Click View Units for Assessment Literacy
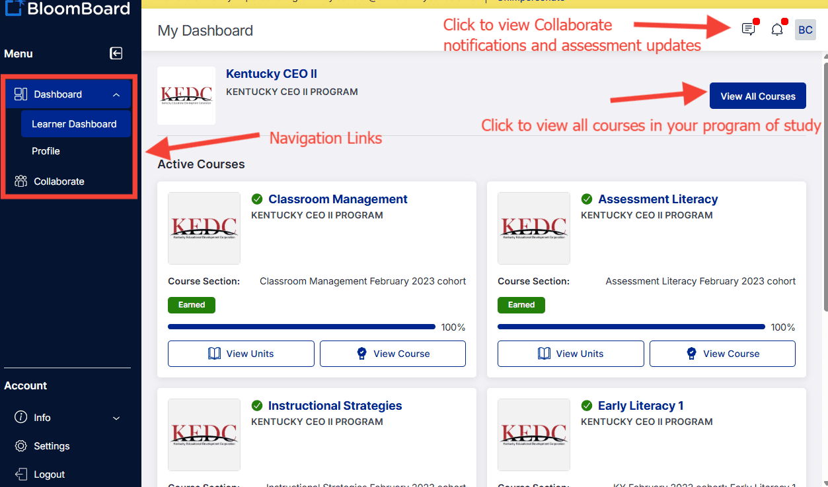The image size is (828, 487). click(x=571, y=354)
